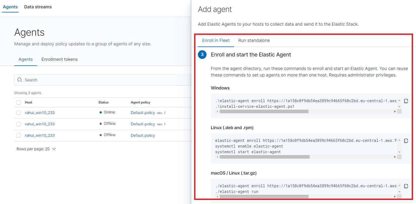416x204 pixels.
Task: Copy the Windows enroll command to clipboard
Action: (406, 101)
